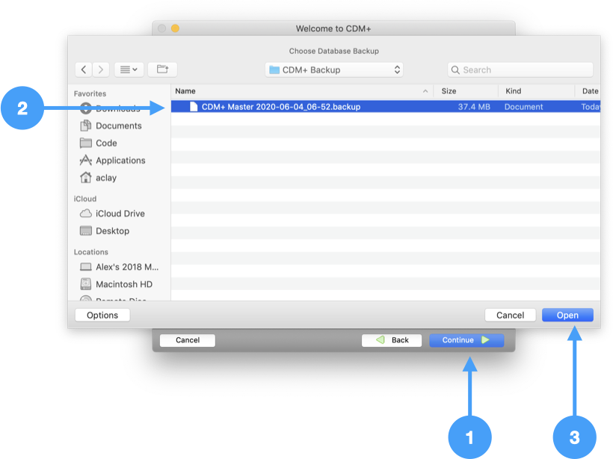Click the Applications icon in sidebar
Image resolution: width=613 pixels, height=459 pixels.
pos(86,160)
